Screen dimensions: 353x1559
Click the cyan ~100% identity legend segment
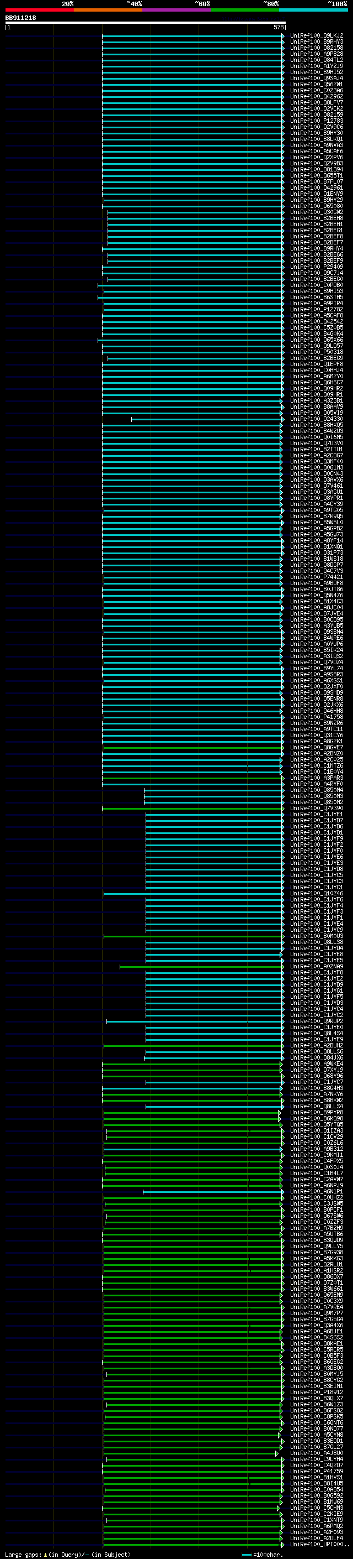click(x=314, y=10)
